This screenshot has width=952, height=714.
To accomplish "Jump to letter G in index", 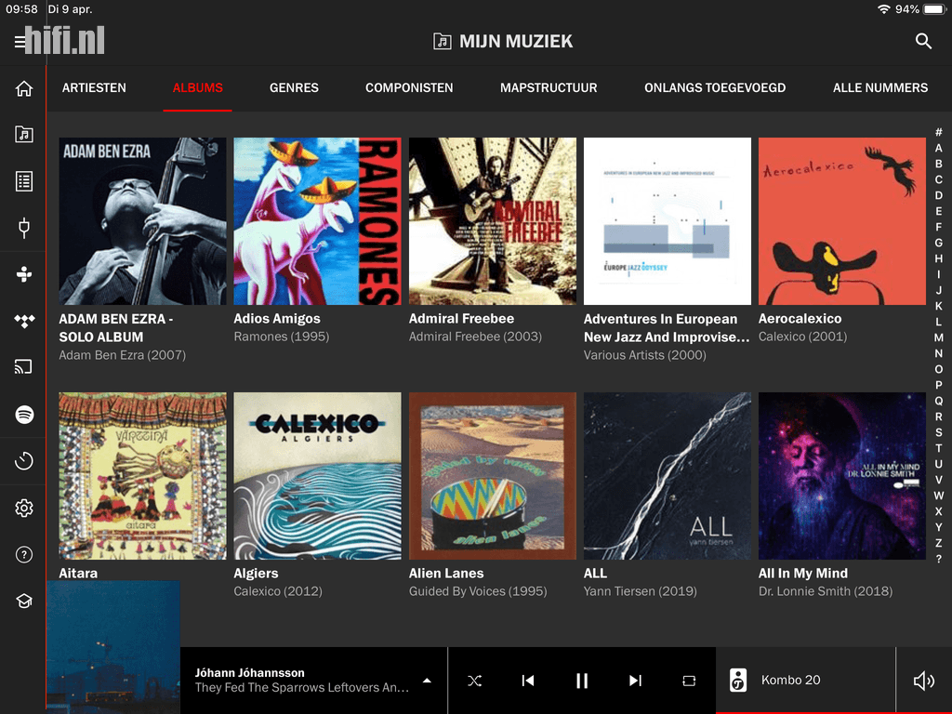I will point(939,243).
